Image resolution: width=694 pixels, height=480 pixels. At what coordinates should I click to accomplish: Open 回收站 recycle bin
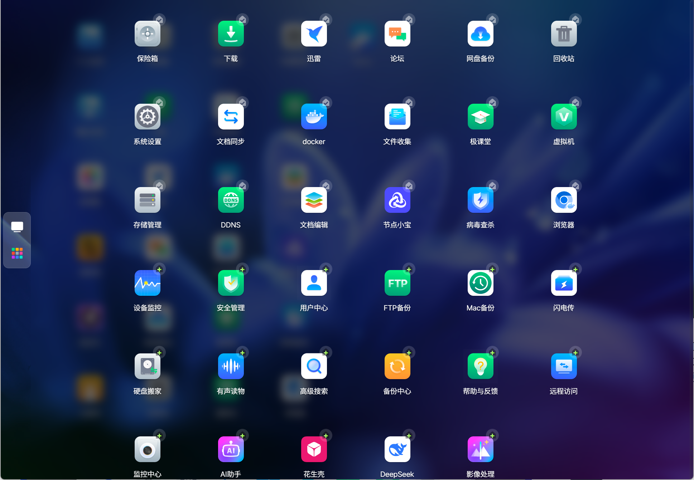coord(564,34)
